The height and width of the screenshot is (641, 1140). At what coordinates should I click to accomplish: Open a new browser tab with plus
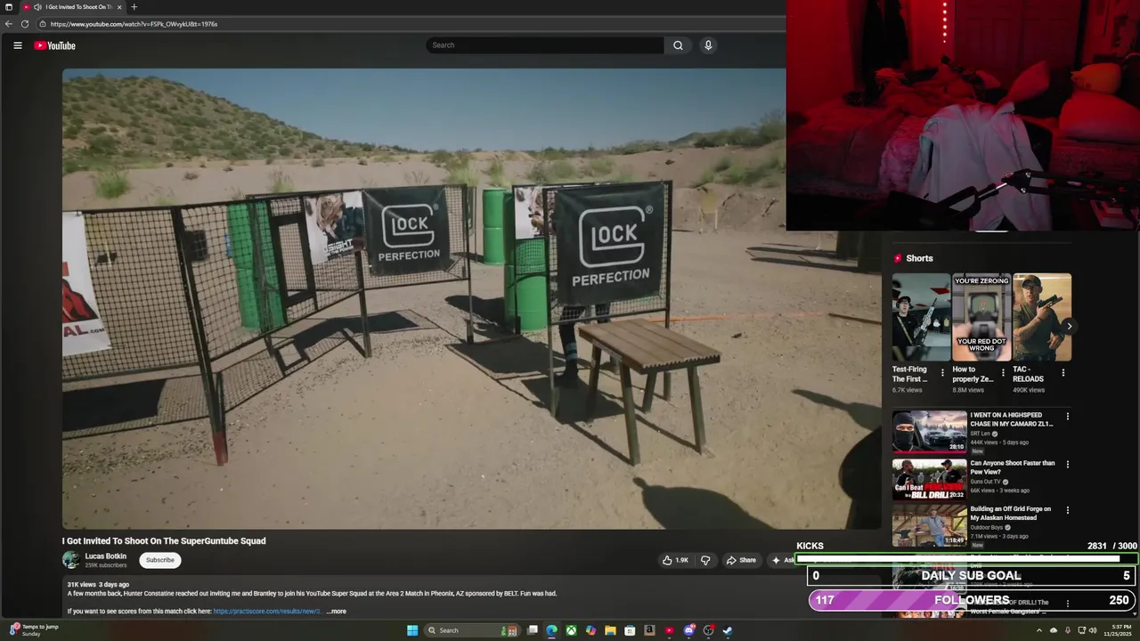134,7
